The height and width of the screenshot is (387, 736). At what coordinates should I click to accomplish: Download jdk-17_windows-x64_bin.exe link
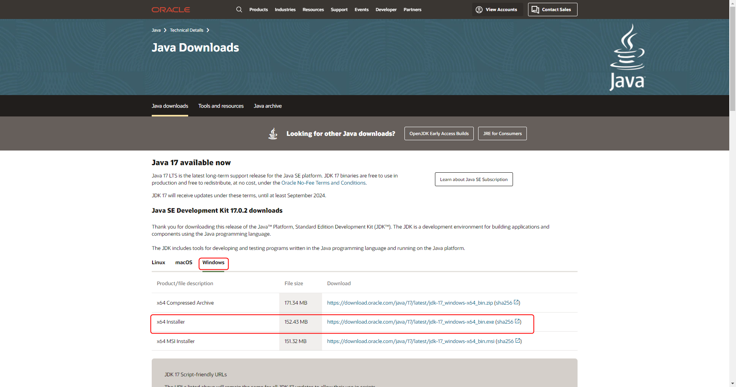pos(410,322)
